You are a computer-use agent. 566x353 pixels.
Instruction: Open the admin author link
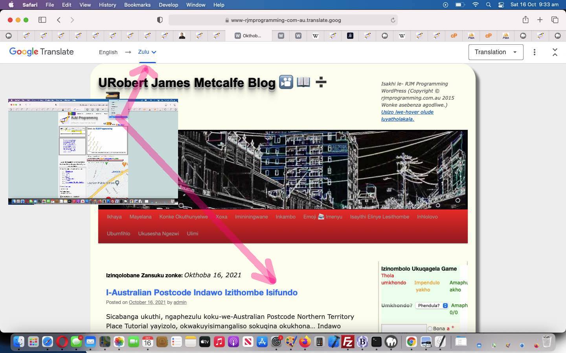click(180, 302)
